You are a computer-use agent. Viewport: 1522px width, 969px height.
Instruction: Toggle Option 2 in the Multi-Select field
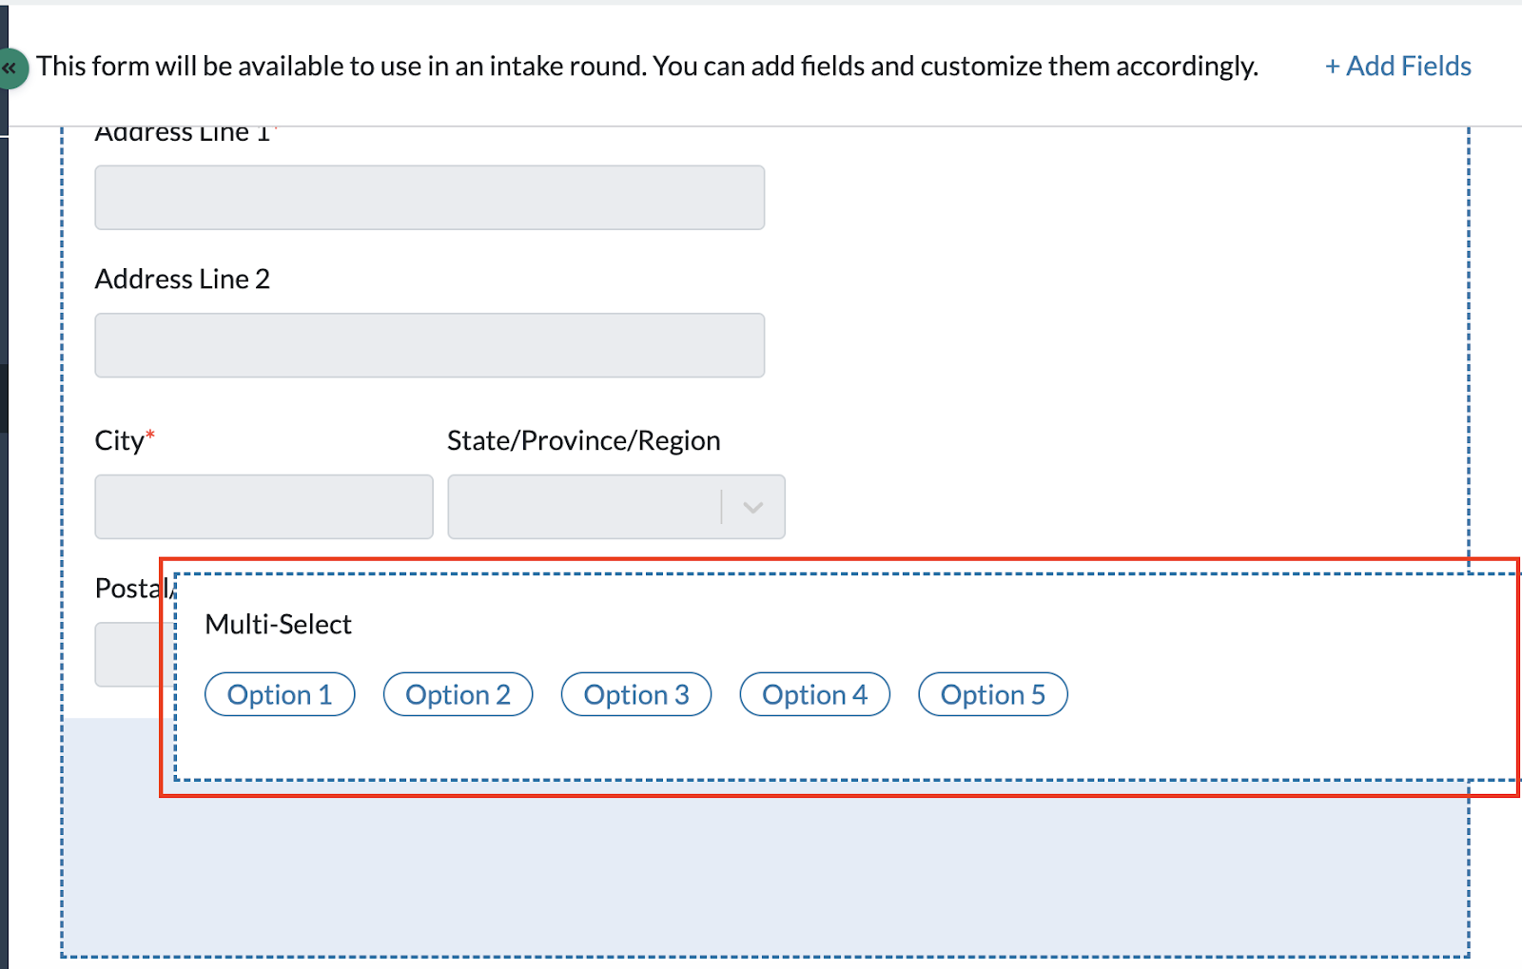coord(458,693)
